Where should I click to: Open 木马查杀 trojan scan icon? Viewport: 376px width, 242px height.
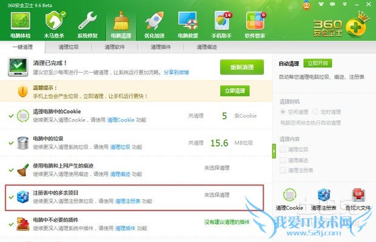(55, 21)
